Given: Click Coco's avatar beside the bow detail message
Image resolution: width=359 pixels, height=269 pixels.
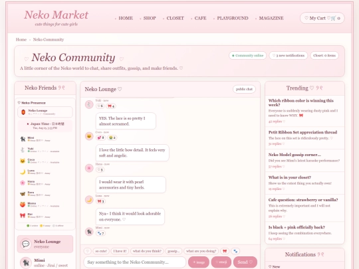Looking at the screenshot, I should coord(89,136).
